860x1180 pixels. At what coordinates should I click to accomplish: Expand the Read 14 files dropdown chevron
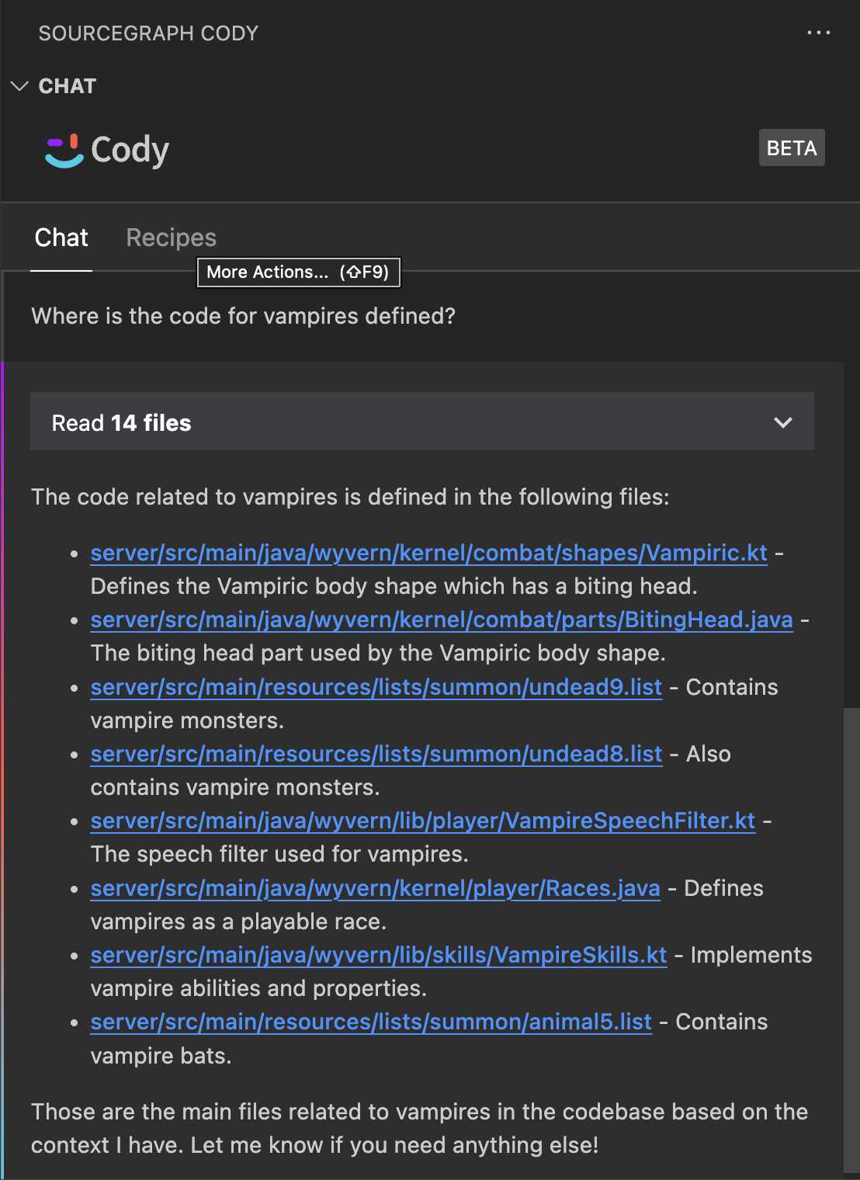point(783,422)
